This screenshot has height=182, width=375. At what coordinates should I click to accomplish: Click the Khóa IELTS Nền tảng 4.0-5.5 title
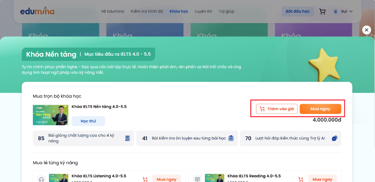pyautogui.click(x=99, y=107)
